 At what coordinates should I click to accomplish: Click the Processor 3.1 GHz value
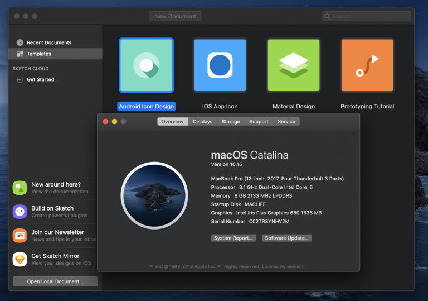276,188
